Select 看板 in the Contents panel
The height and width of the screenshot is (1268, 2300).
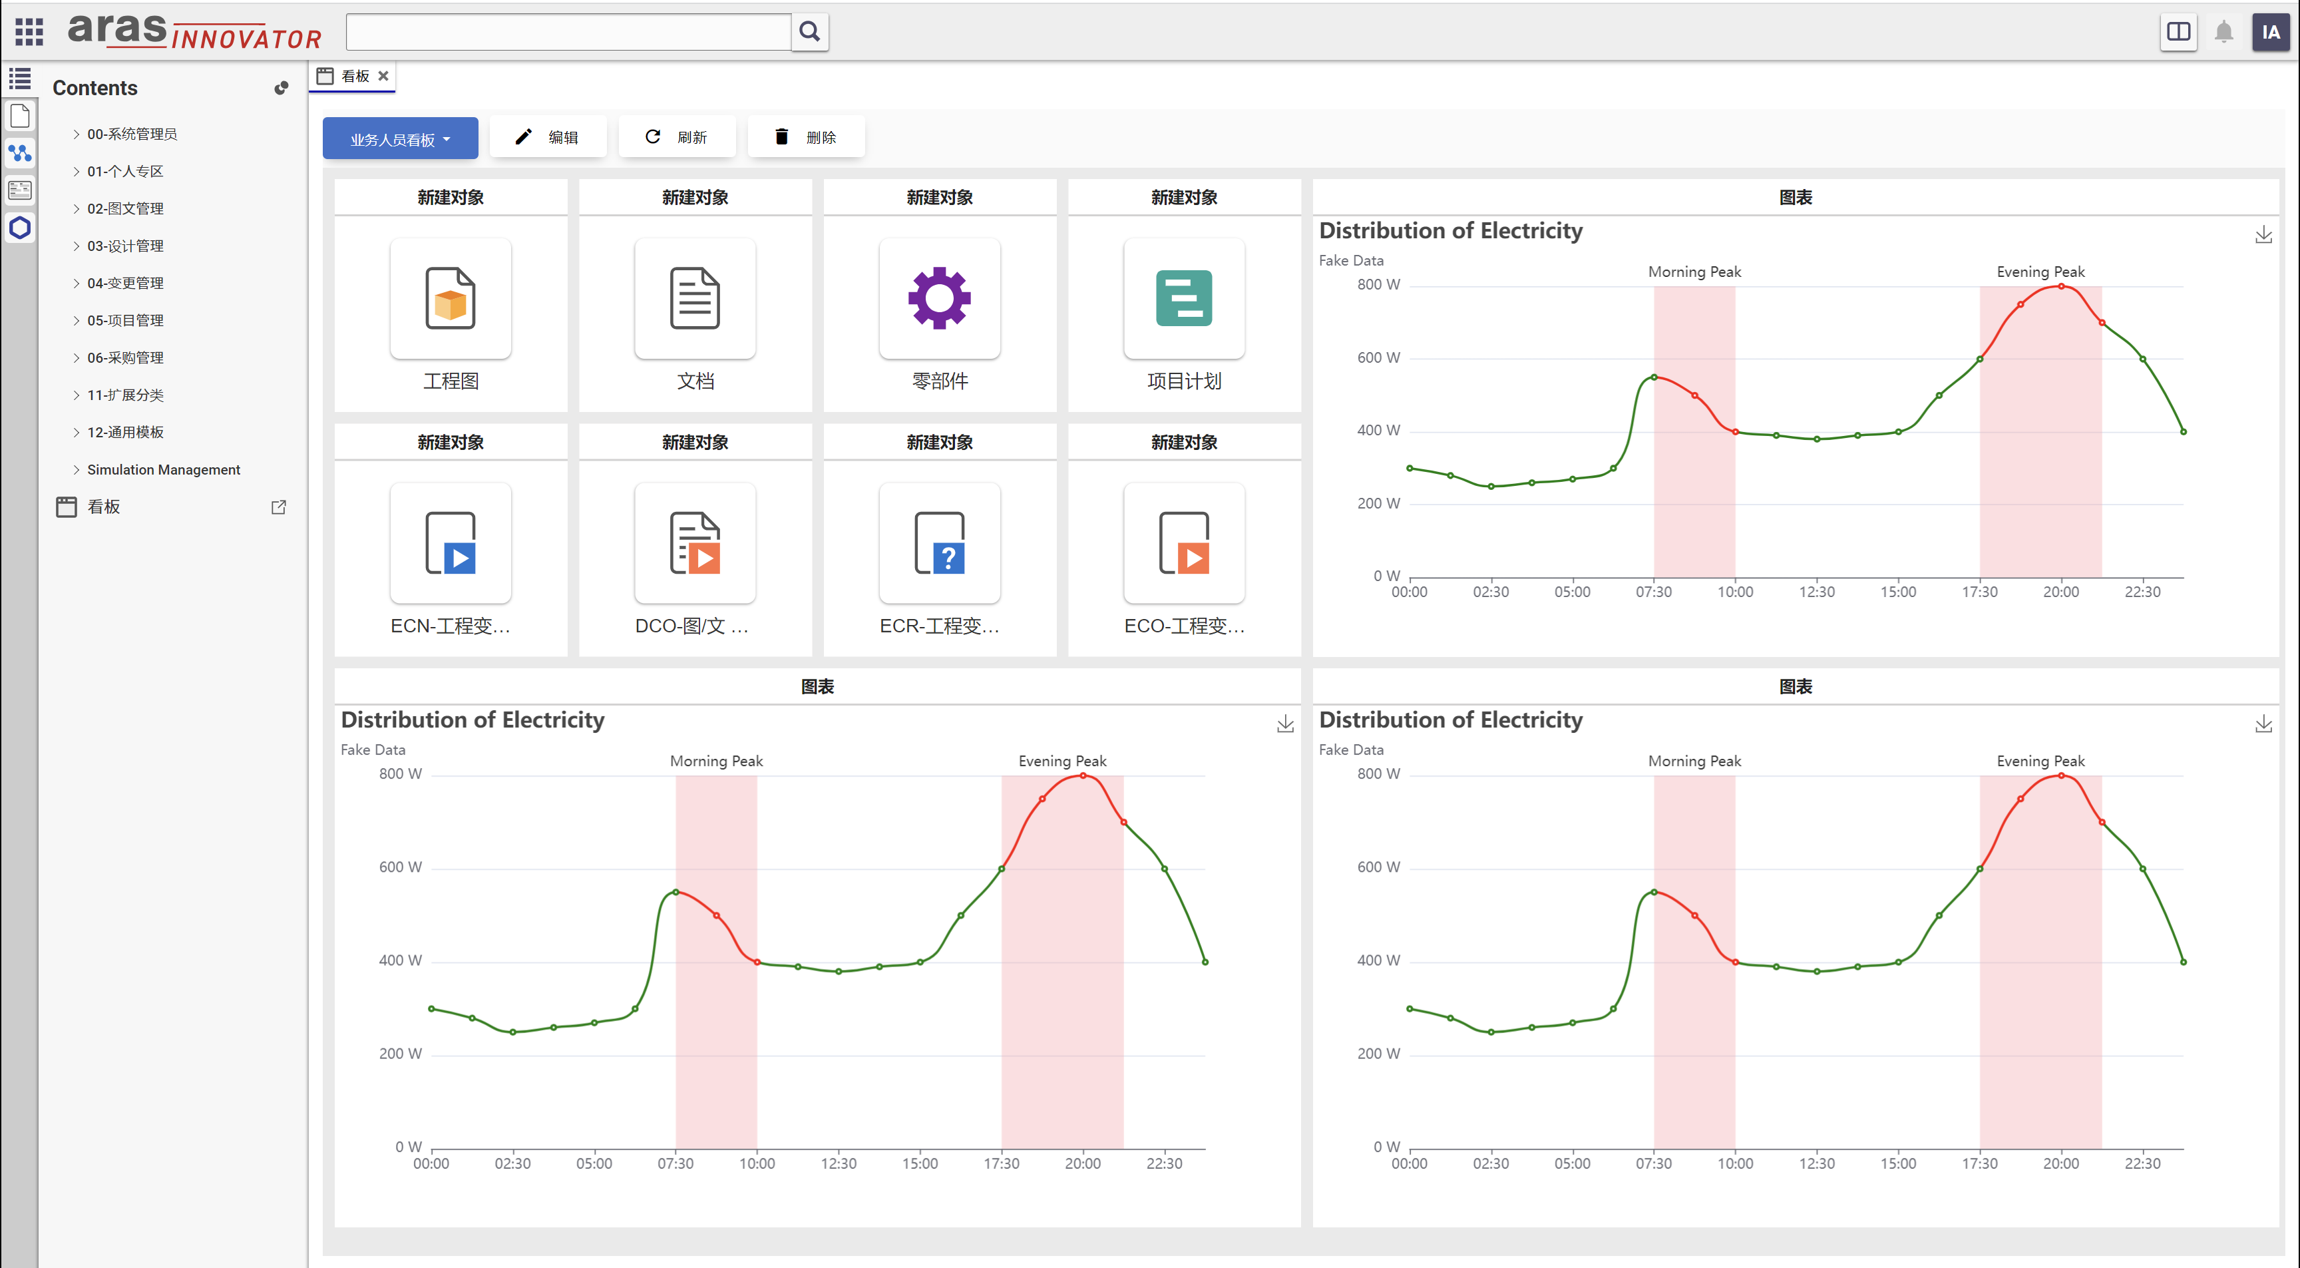point(104,507)
